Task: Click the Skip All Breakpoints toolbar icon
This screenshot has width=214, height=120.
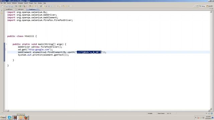Action: click(x=41, y=6)
